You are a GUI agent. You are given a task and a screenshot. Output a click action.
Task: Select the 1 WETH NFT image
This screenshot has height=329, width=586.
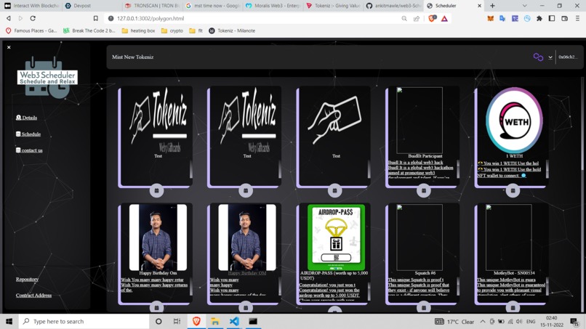[514, 121]
